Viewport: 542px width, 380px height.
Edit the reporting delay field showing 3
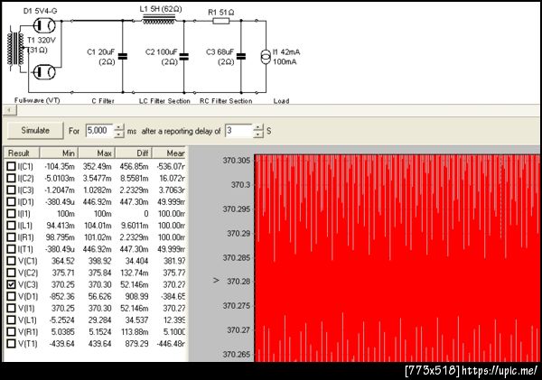238,131
